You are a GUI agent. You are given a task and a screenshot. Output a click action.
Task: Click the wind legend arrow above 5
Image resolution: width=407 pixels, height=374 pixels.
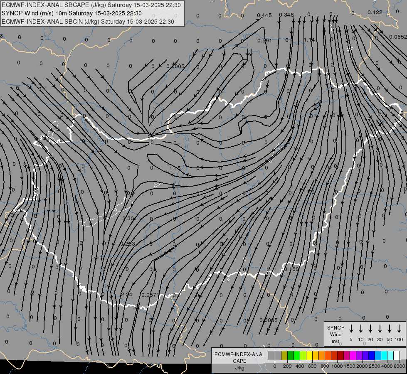pos(351,329)
